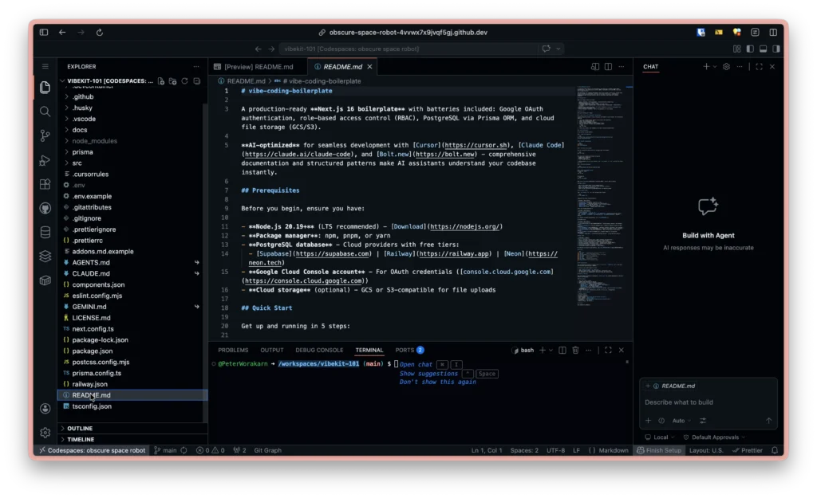Open the Accounts icon in activity bar
817x498 pixels.
click(45, 409)
